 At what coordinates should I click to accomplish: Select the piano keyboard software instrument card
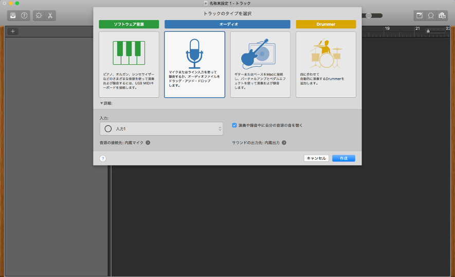pos(129,64)
